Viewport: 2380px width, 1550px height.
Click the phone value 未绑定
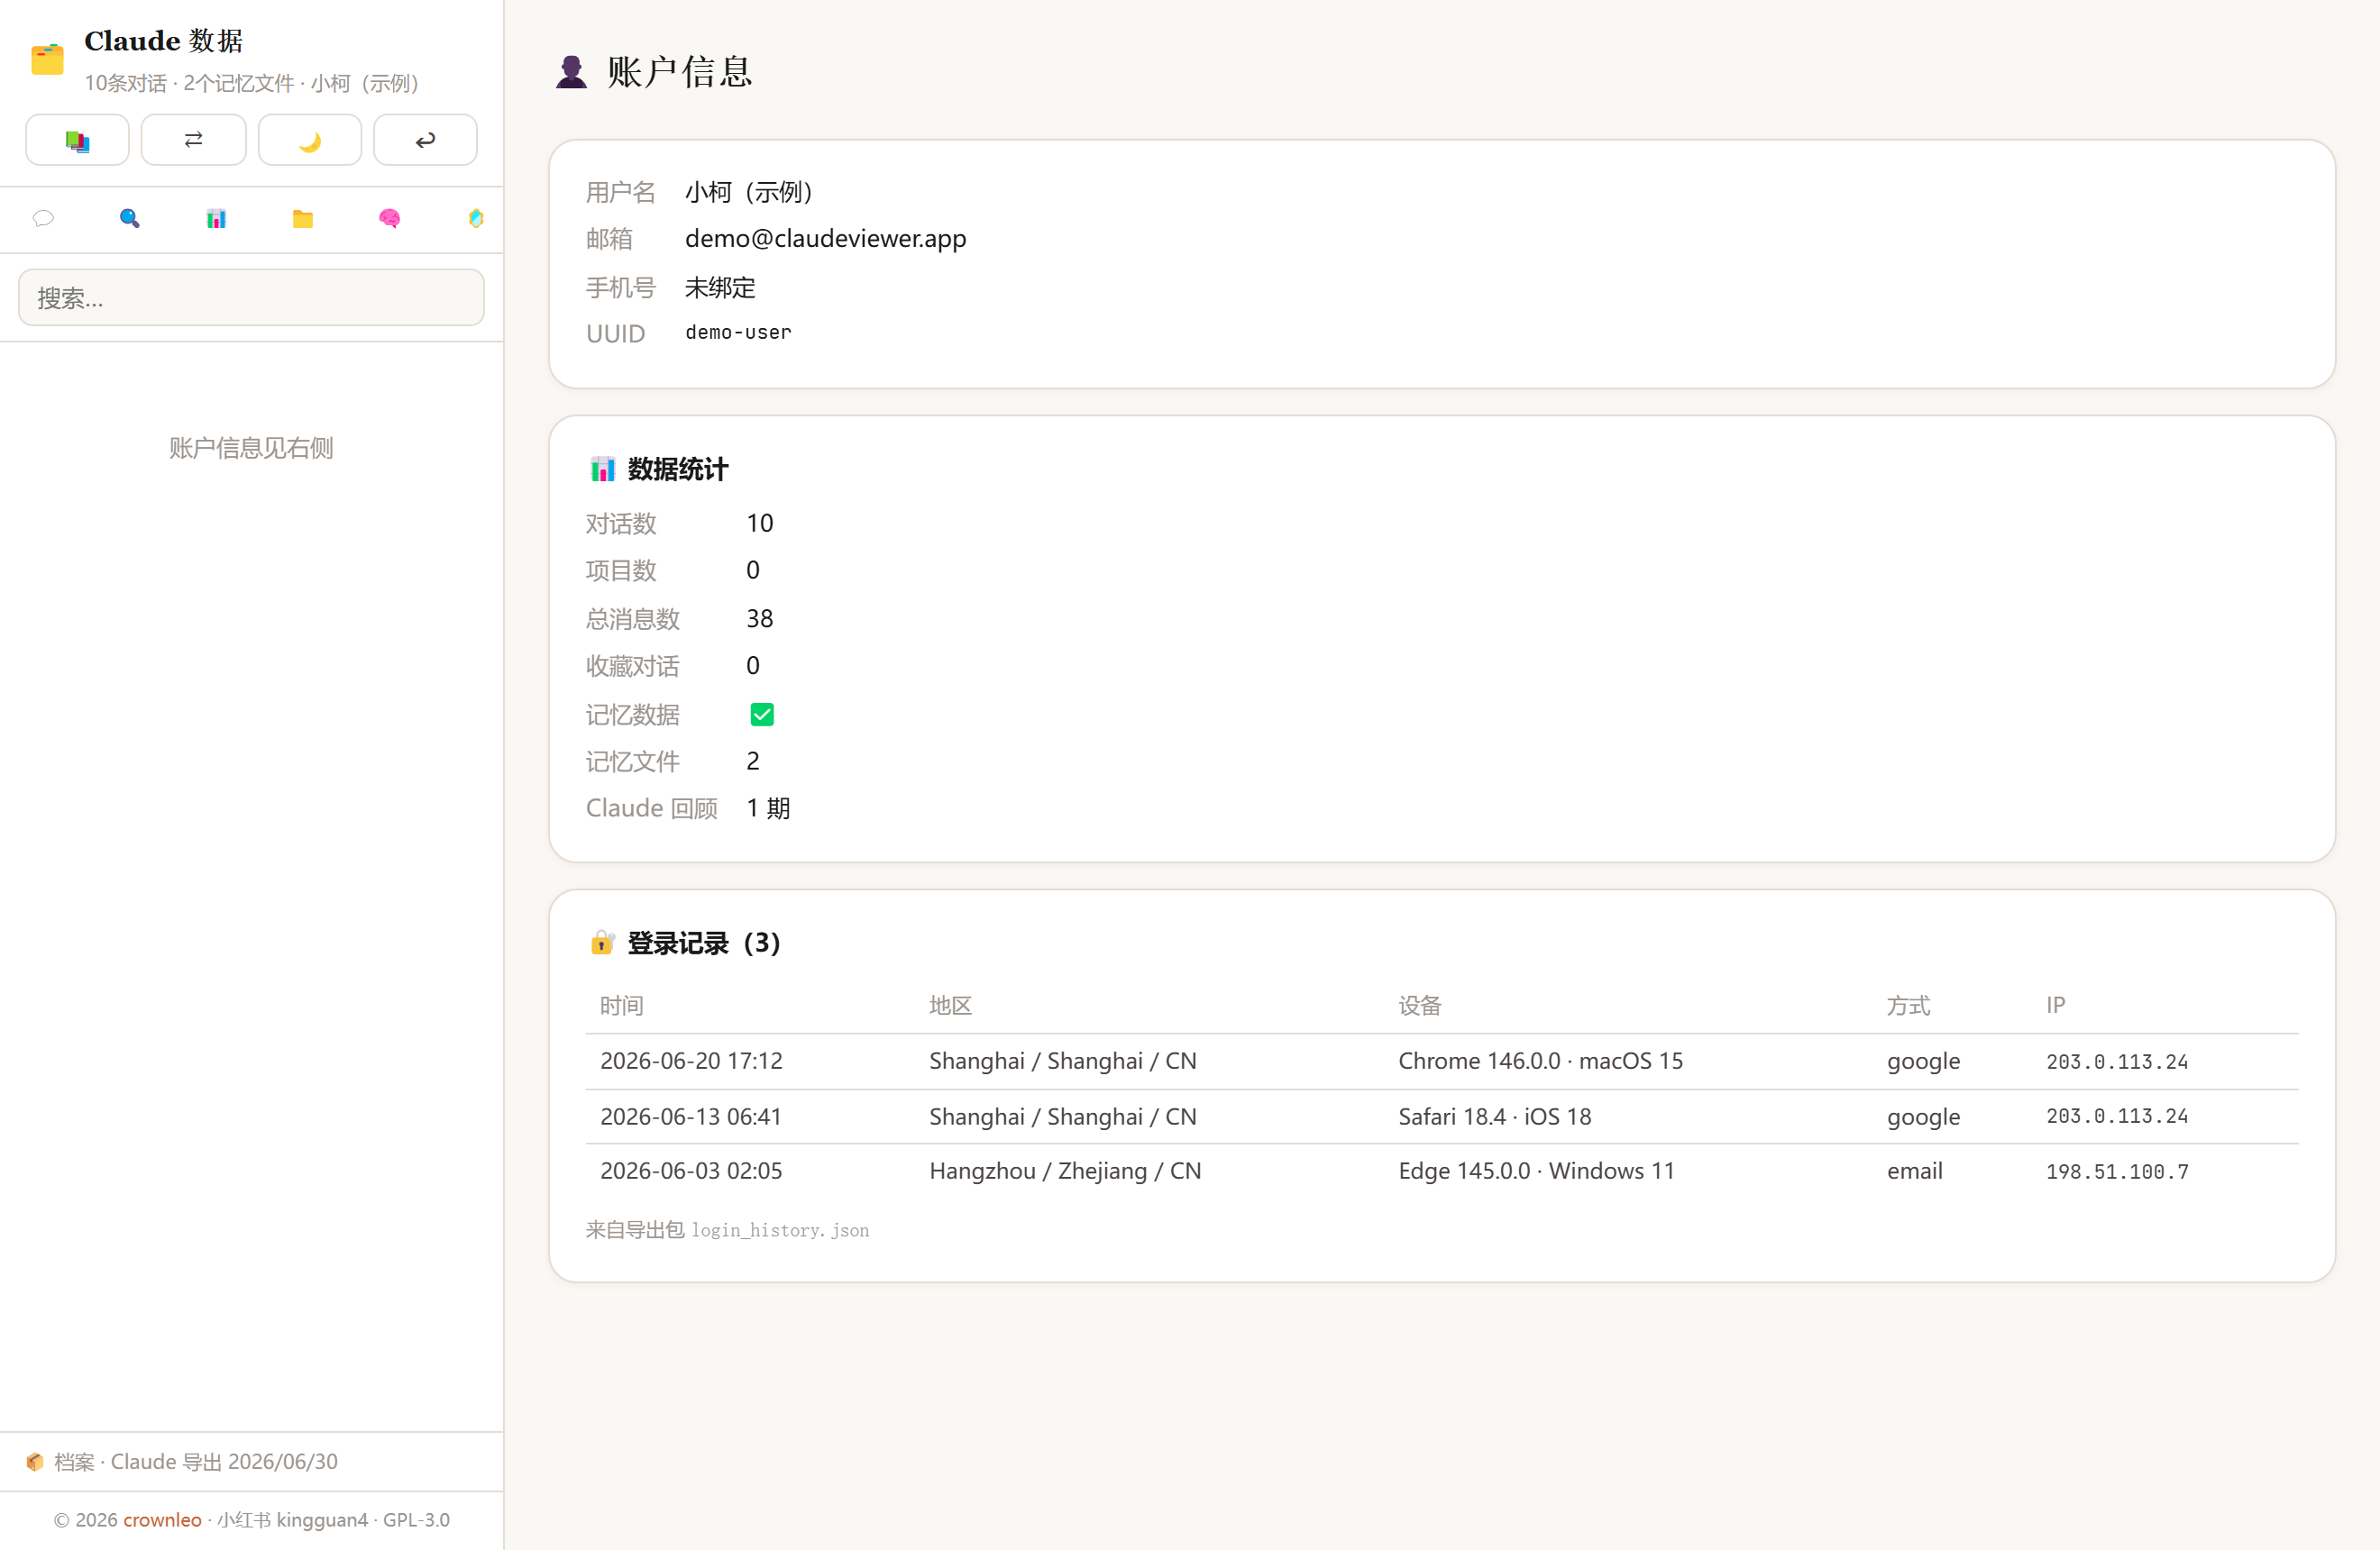(720, 287)
